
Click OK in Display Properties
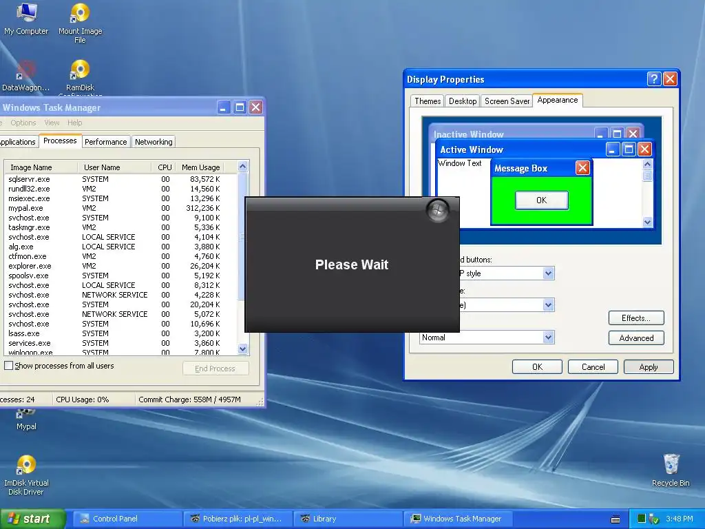537,367
